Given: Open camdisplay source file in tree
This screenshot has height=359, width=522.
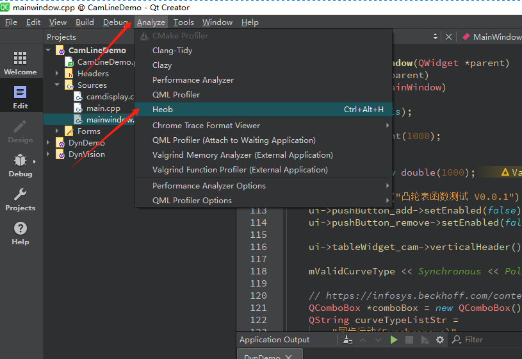Looking at the screenshot, I should [x=110, y=97].
